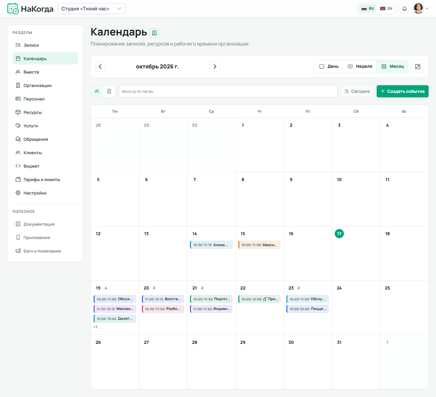Screen dimensions: 436x397
Task: Switch to the День view
Action: pos(329,67)
